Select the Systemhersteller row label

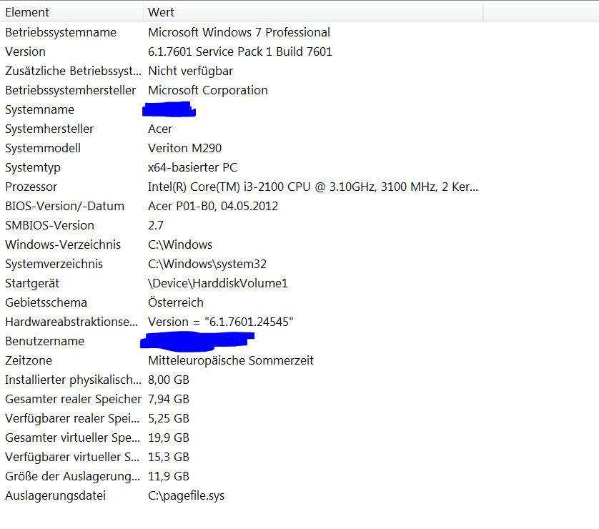[x=49, y=129]
